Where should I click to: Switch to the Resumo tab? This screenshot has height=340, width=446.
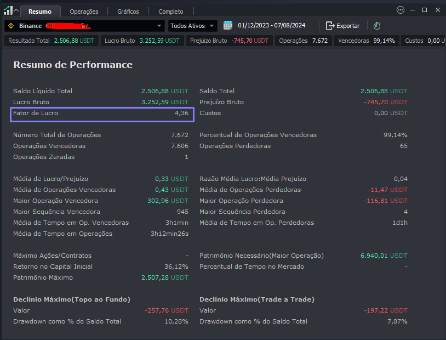[x=40, y=12]
